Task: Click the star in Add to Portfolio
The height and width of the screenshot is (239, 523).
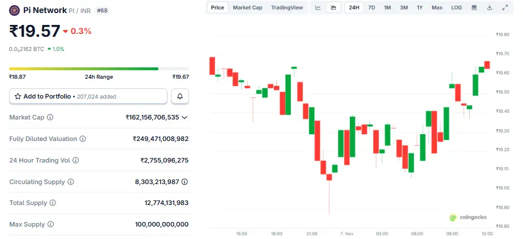Action: coord(18,96)
